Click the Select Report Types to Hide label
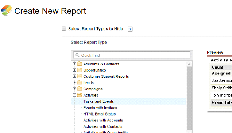The height and width of the screenshot is (133, 232). point(96,29)
